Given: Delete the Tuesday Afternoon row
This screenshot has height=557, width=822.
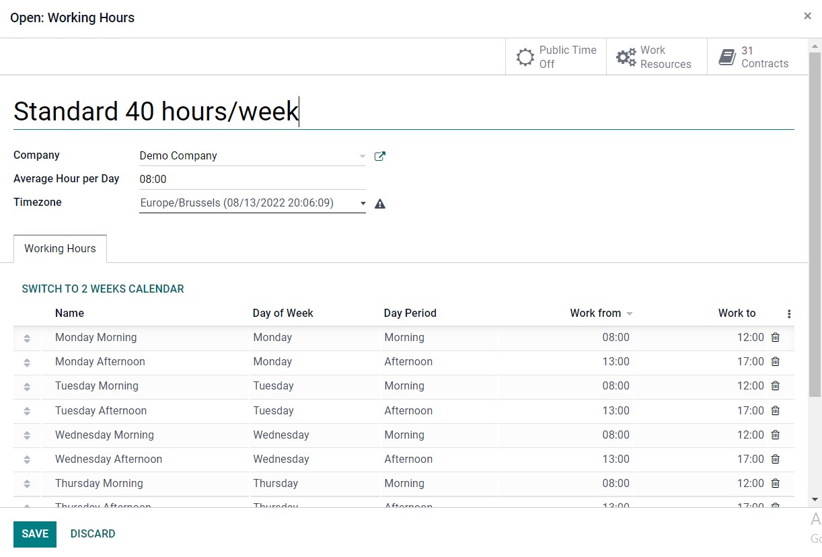Looking at the screenshot, I should 776,410.
